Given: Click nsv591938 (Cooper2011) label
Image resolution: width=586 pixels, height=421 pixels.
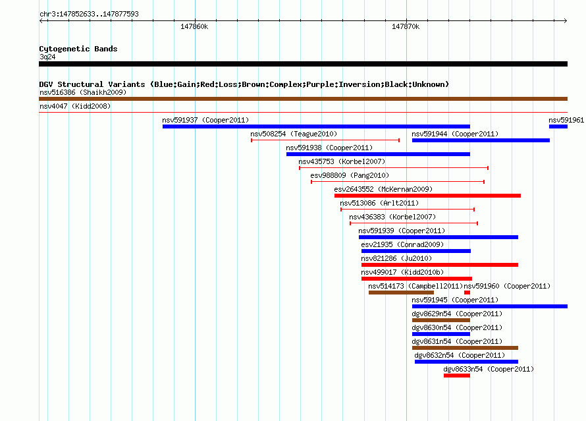Looking at the screenshot, I should 329,148.
